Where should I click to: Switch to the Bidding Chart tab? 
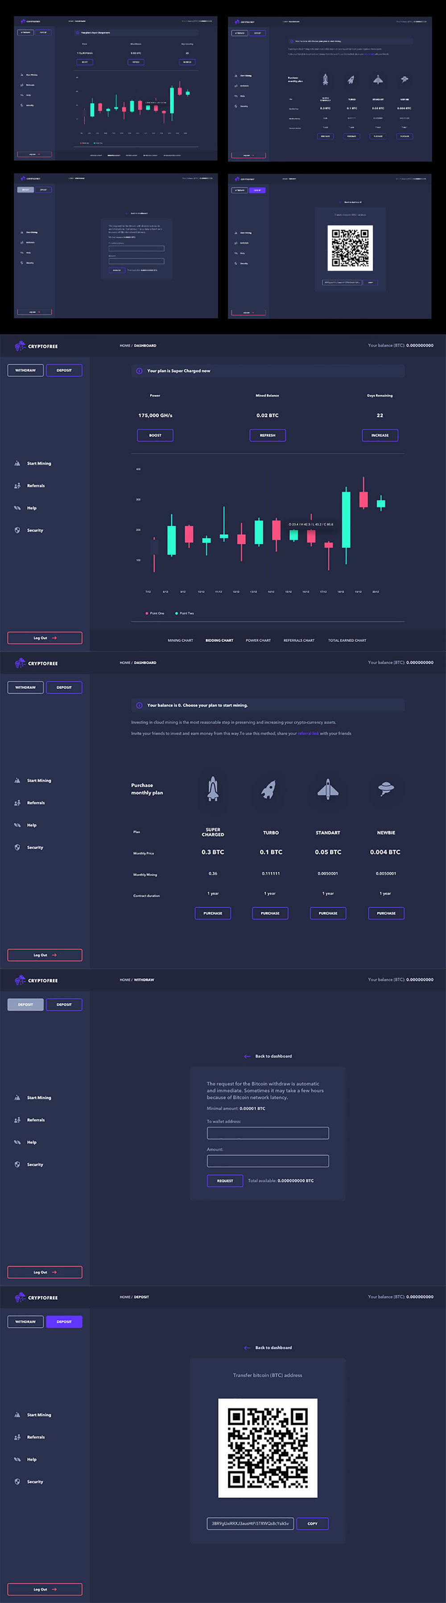point(219,640)
